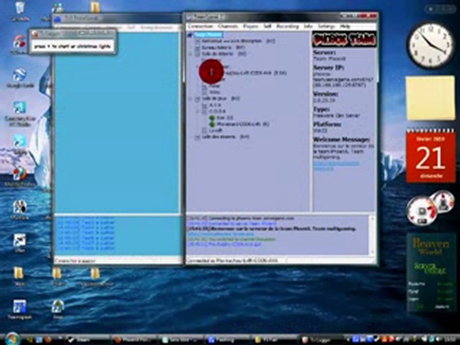460x345 pixels.
Task: Click the christmas lights message text box
Action: click(72, 46)
